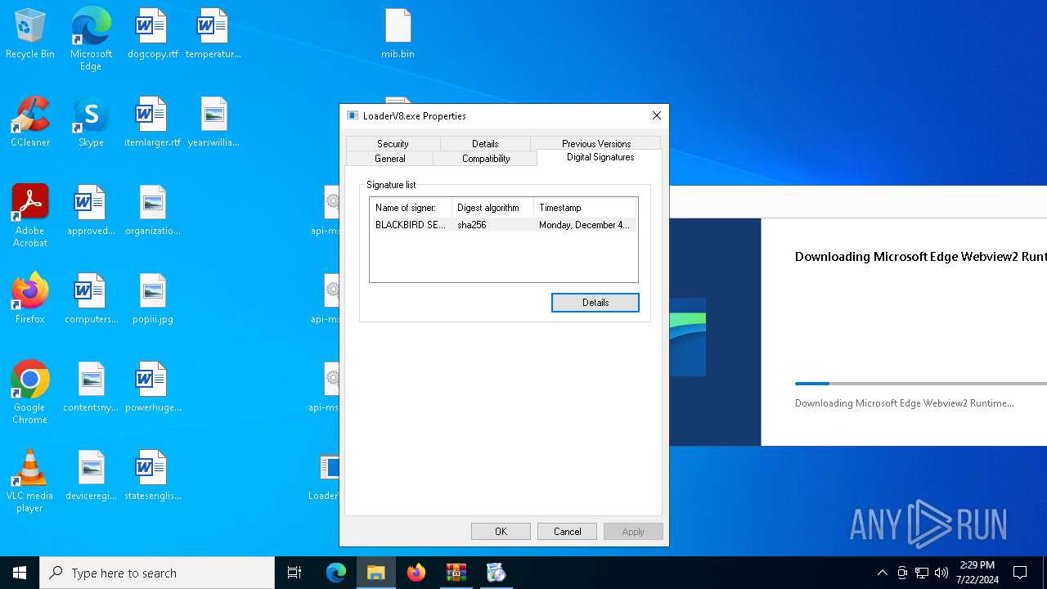Select dogcopy.rtf file on desktop
Viewport: 1047px width, 589px height.
click(x=152, y=34)
